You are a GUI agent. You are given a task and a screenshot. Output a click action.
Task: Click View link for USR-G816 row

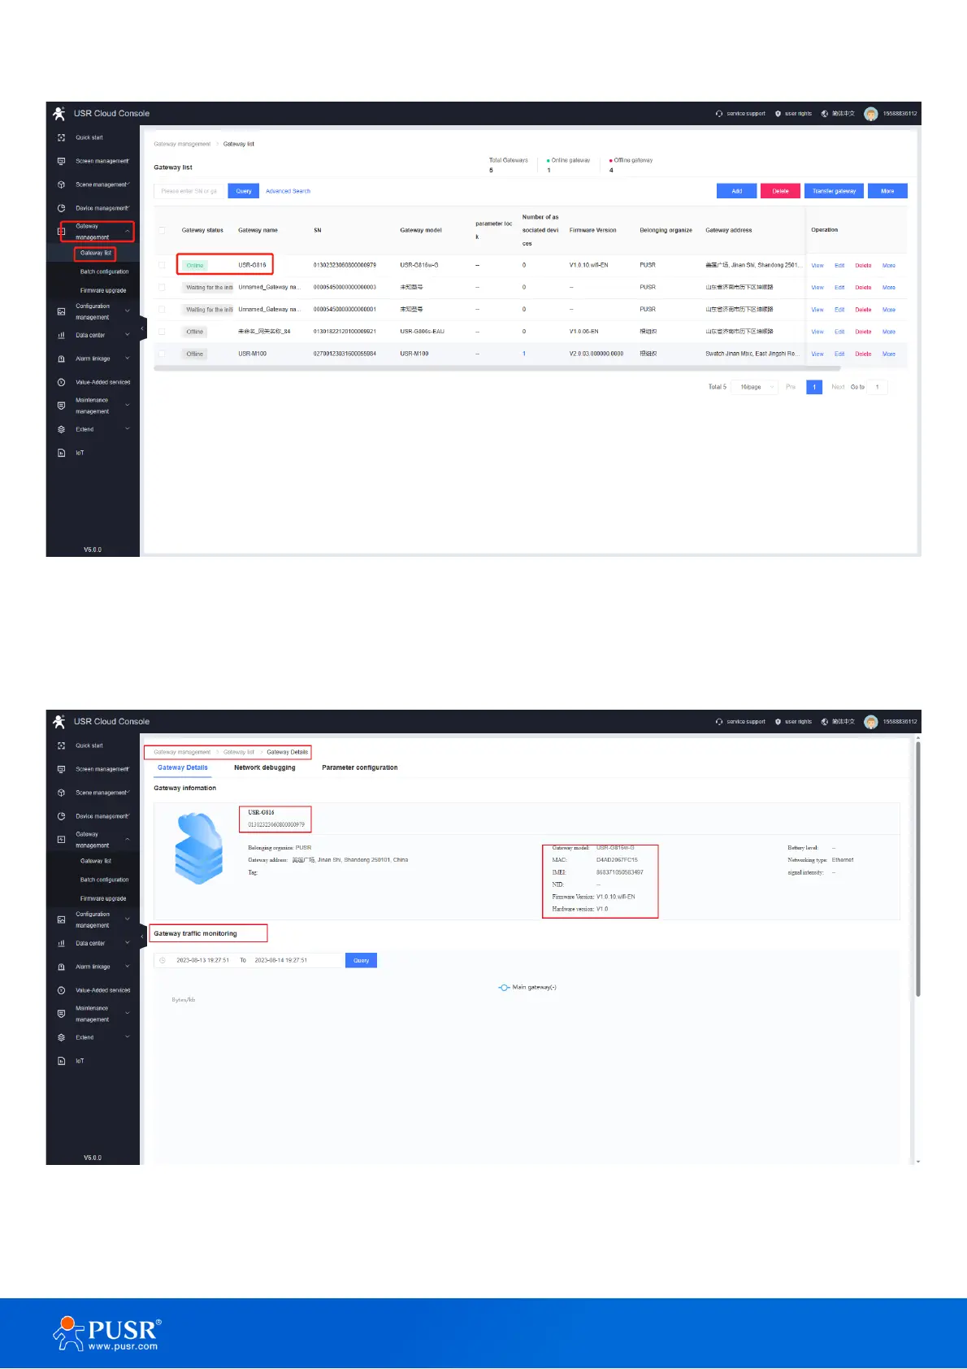(817, 265)
